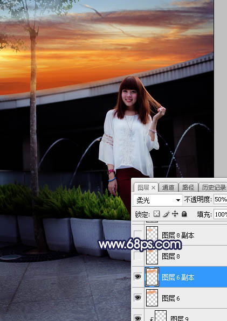Toggle lock all padlock icon
Image resolution: width=227 pixels, height=321 pixels.
coord(184,214)
